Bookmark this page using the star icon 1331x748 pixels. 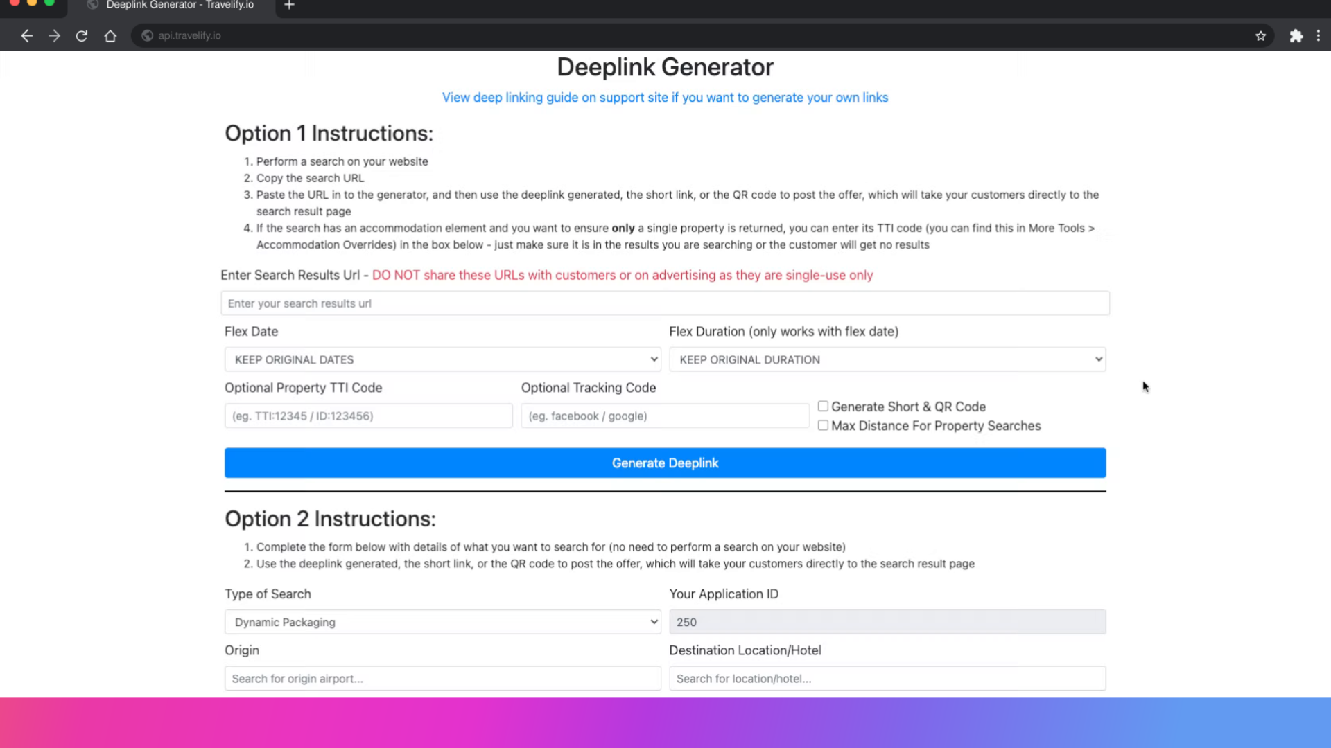pos(1261,35)
